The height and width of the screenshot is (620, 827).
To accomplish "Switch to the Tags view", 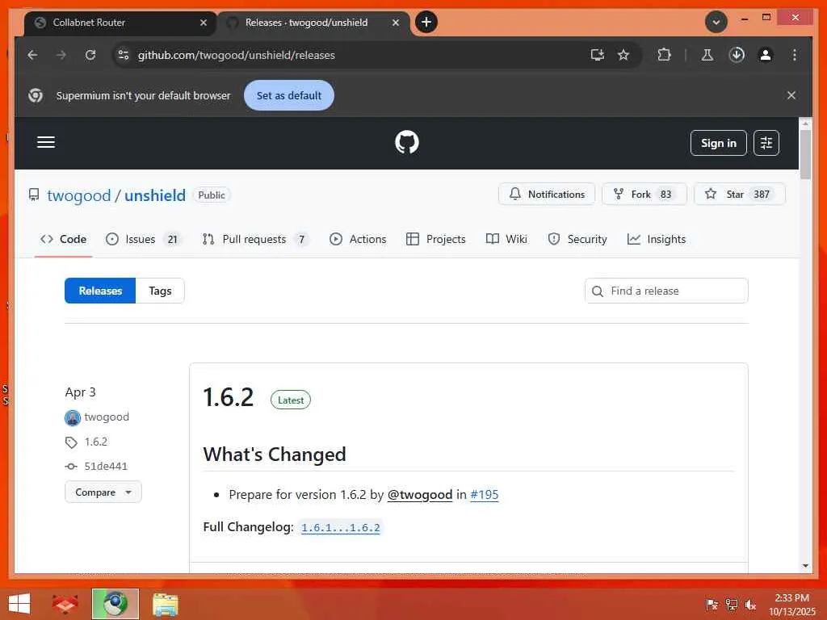I will pyautogui.click(x=160, y=291).
